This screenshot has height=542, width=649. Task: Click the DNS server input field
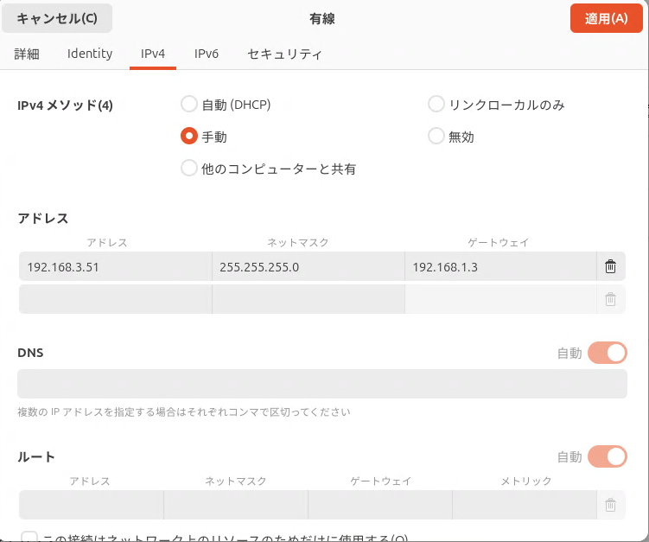tap(322, 384)
